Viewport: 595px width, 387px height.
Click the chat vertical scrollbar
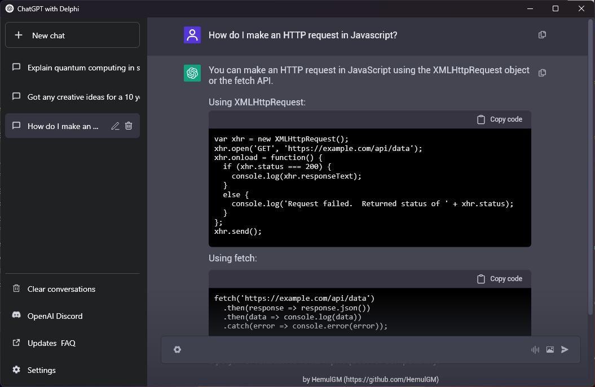point(590,169)
